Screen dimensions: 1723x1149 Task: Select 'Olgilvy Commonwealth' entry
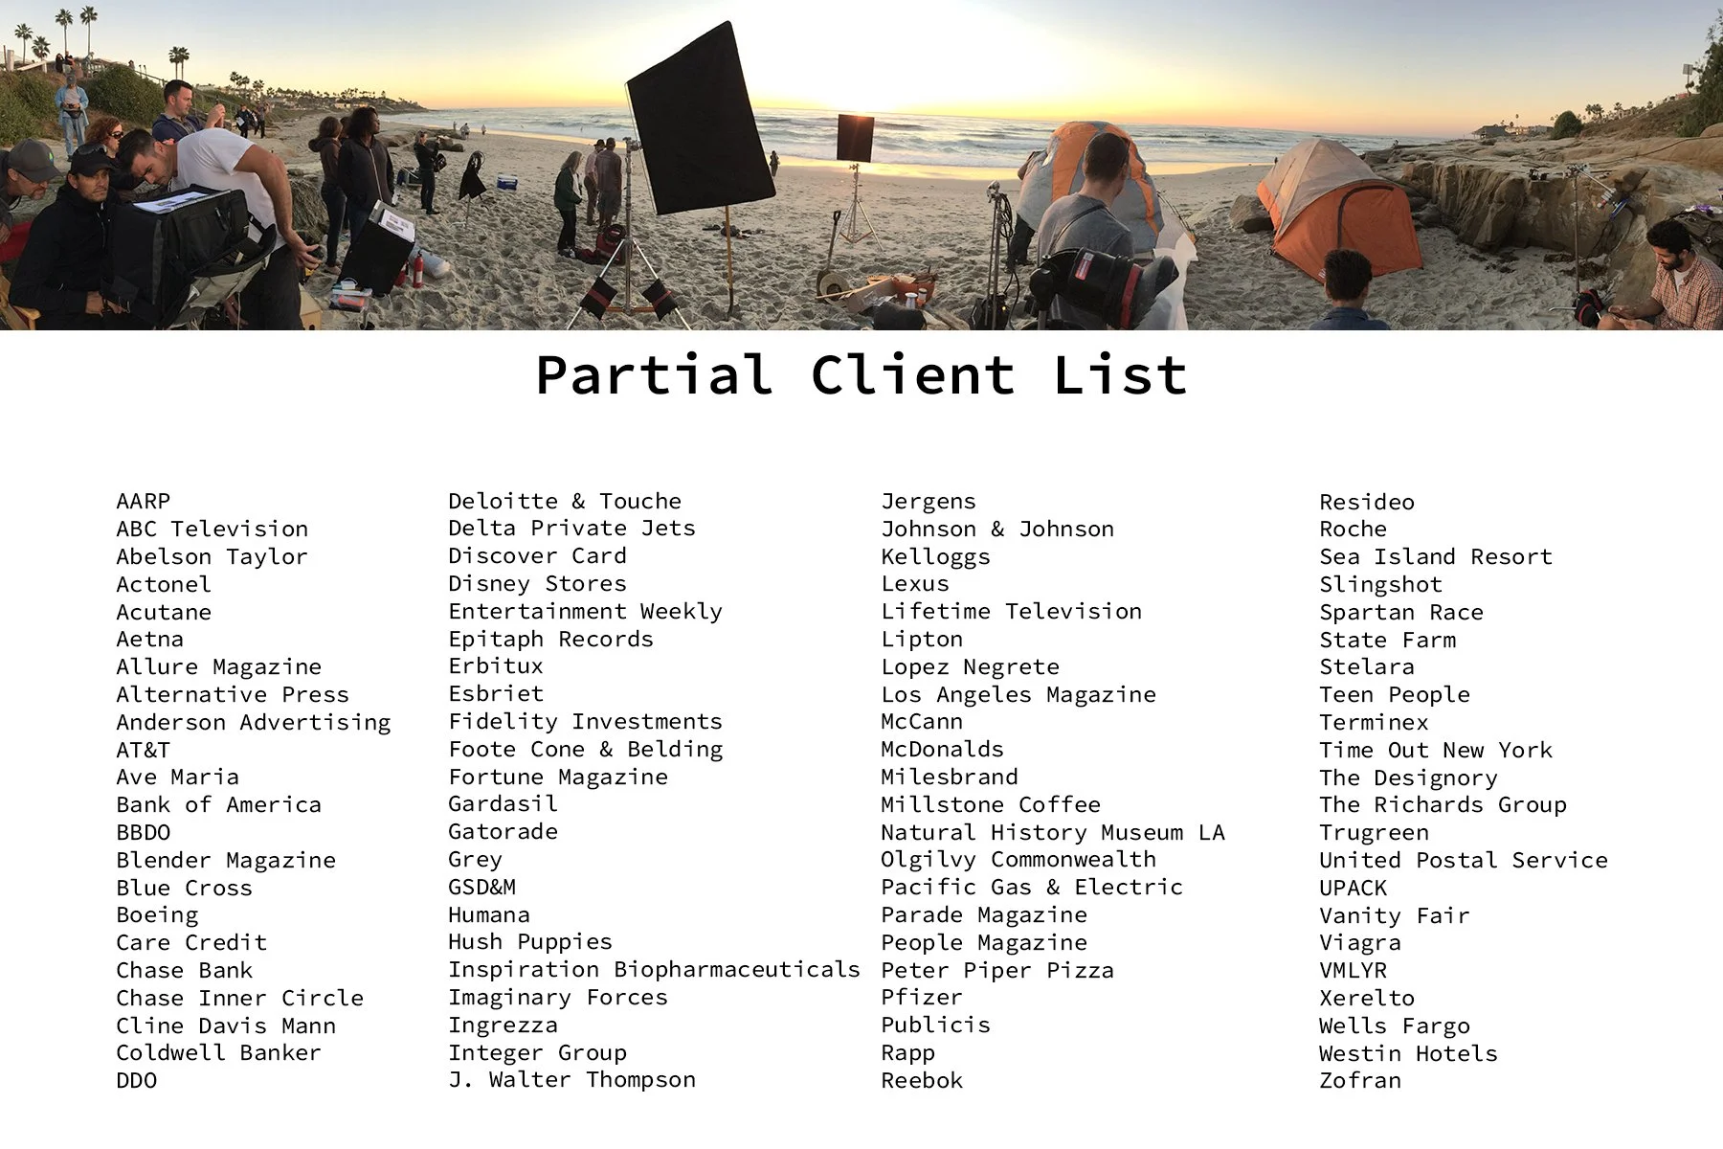point(1018,859)
